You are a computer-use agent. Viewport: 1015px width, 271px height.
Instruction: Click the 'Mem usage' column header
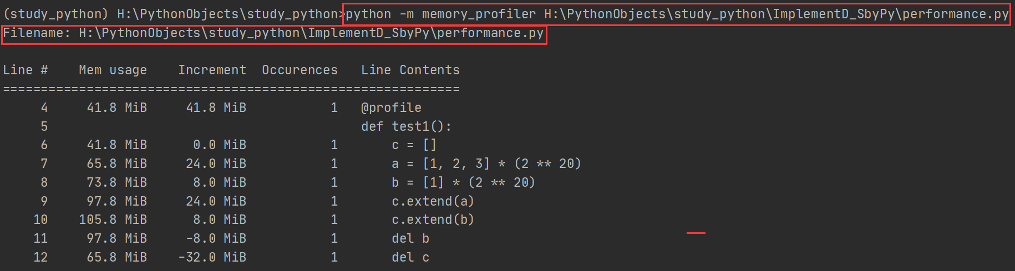click(x=113, y=70)
